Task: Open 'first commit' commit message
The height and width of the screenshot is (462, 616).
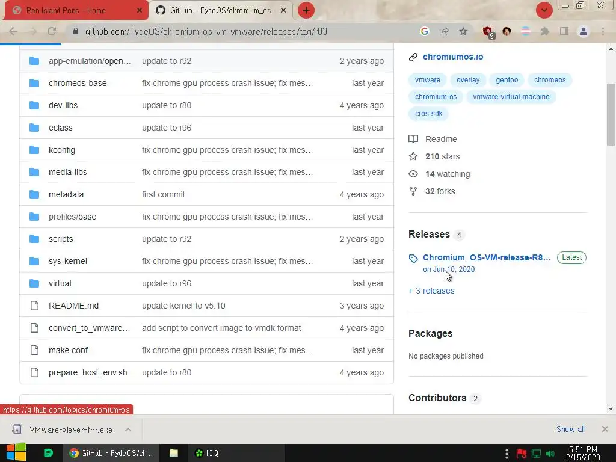Action: click(x=163, y=194)
